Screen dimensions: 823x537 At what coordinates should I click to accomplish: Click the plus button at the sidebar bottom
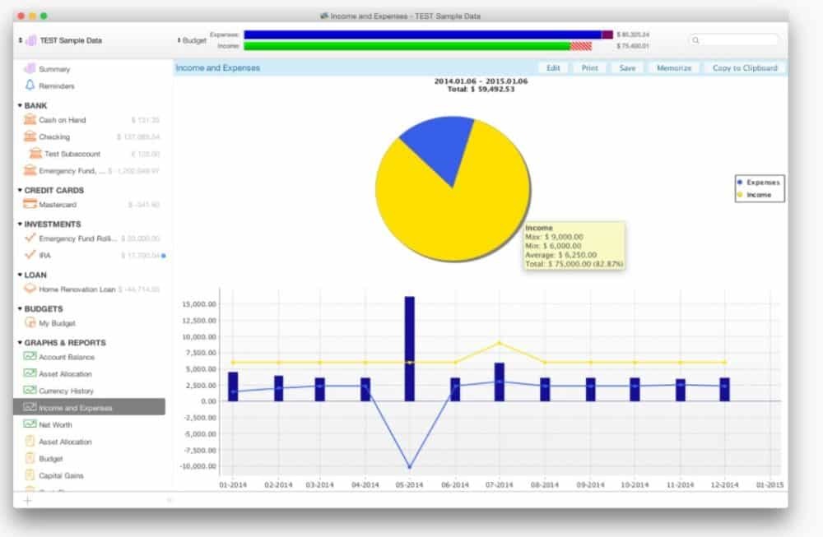tap(27, 500)
